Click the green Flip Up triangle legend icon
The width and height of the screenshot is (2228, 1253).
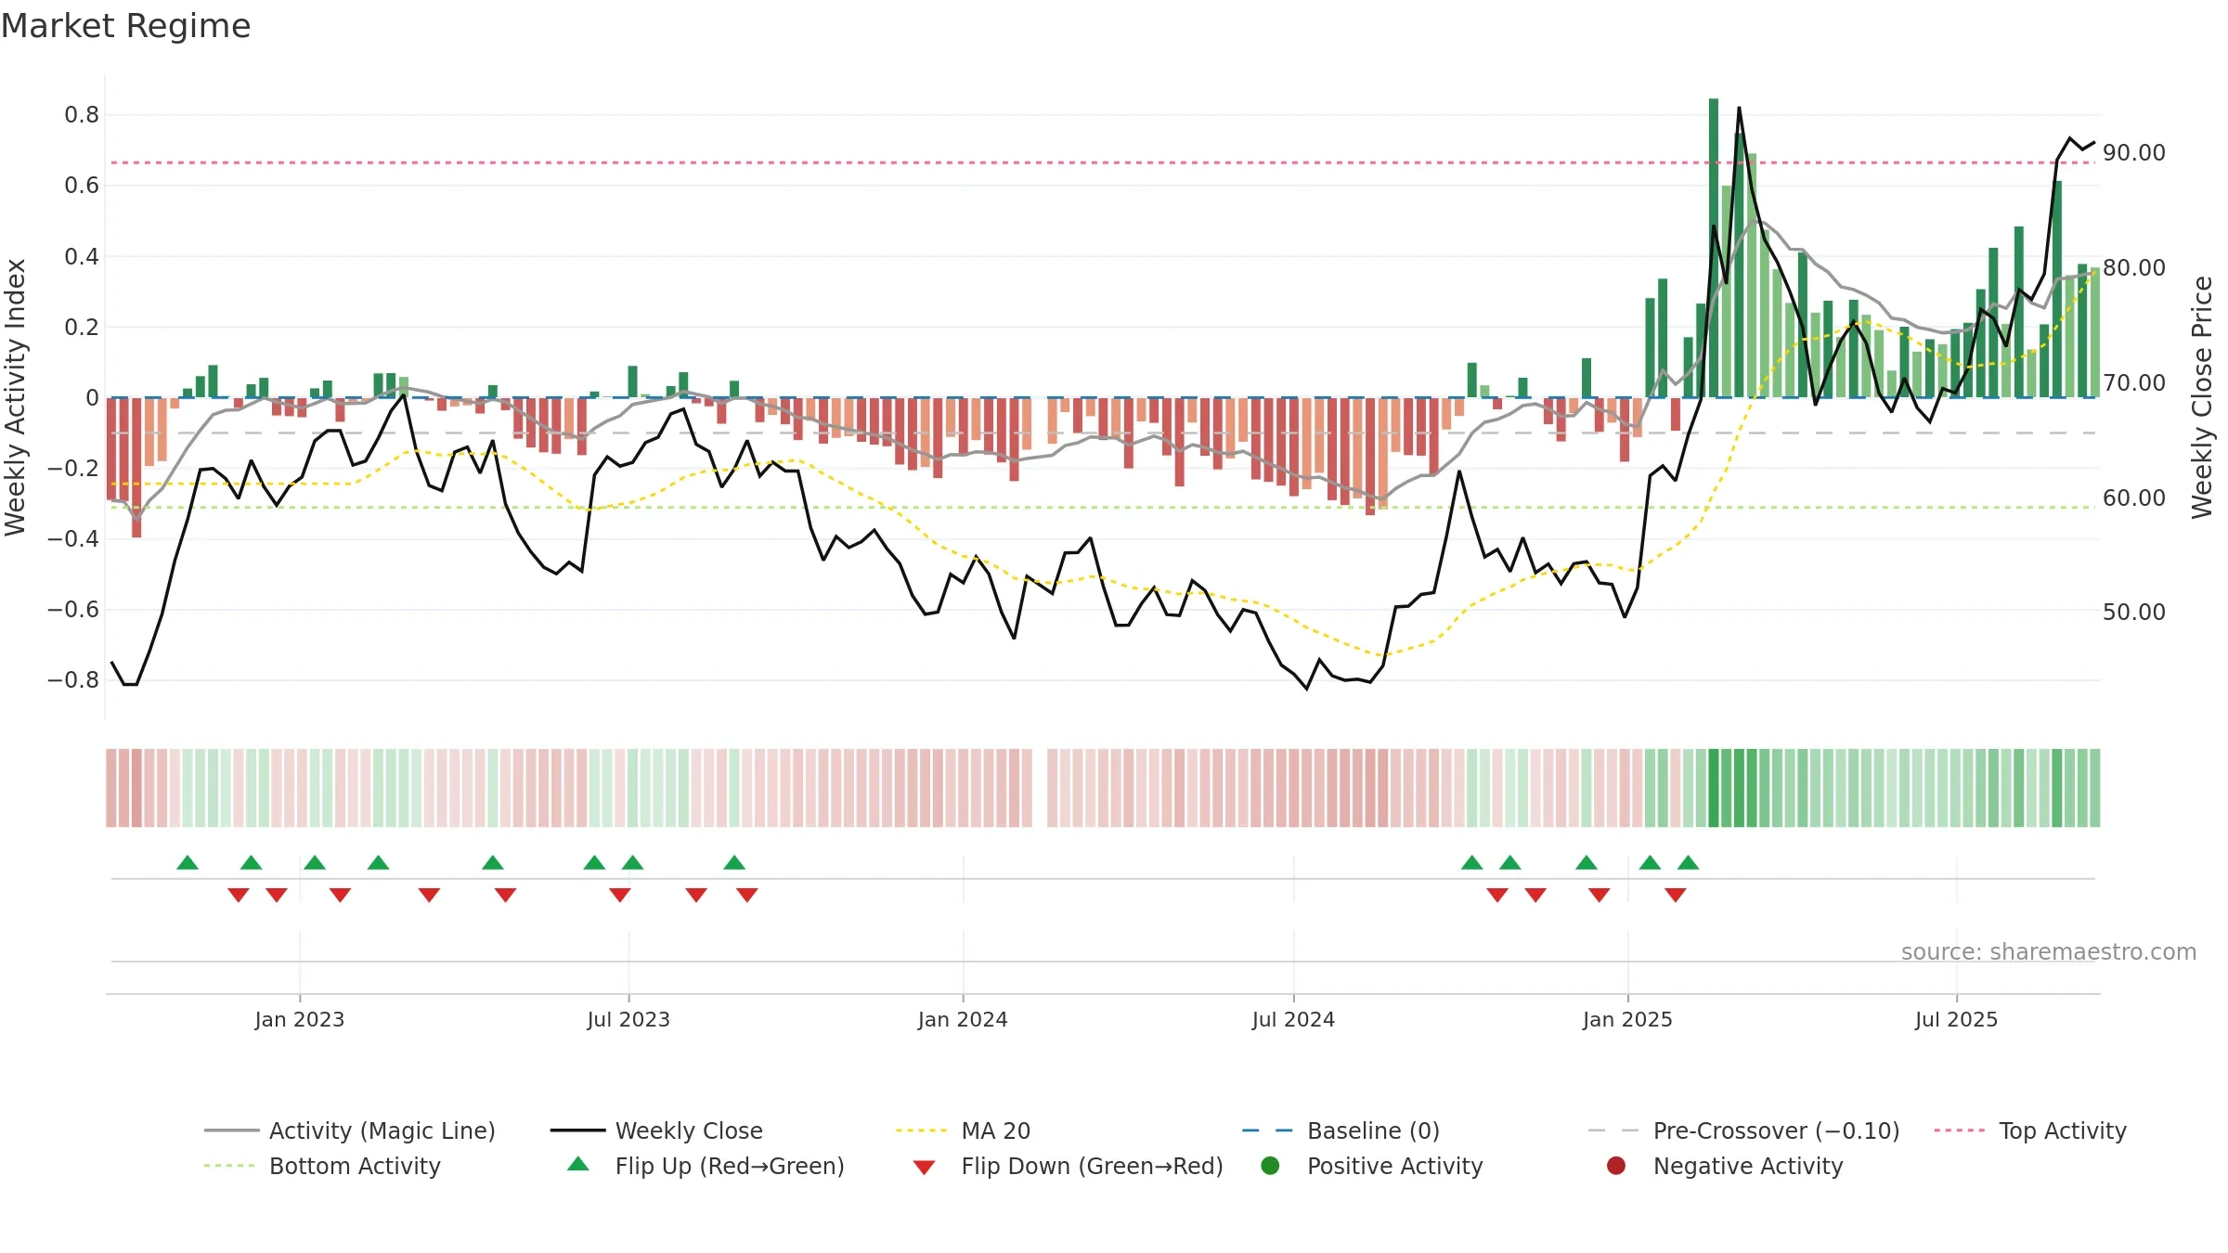[x=578, y=1164]
